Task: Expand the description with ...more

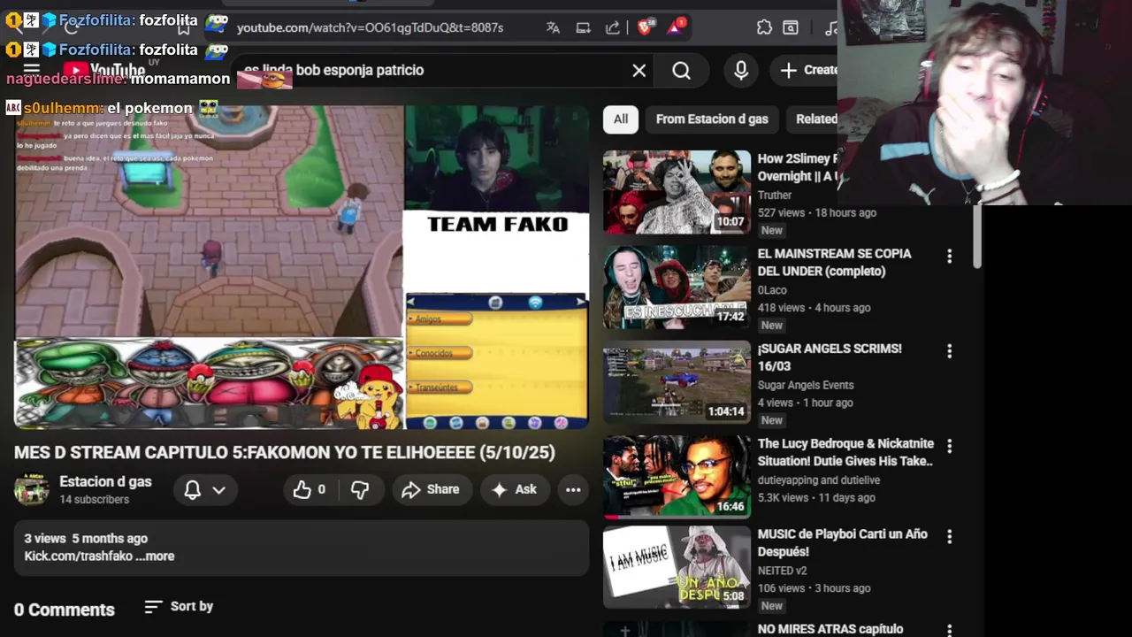Action: pyautogui.click(x=155, y=556)
